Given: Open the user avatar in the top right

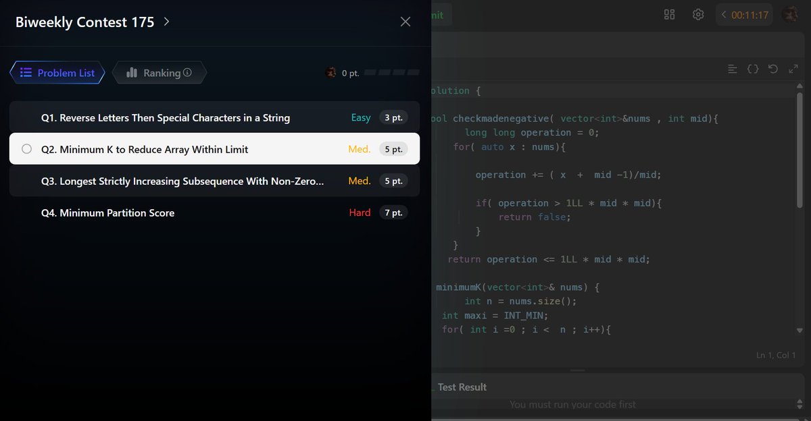Looking at the screenshot, I should pos(789,14).
